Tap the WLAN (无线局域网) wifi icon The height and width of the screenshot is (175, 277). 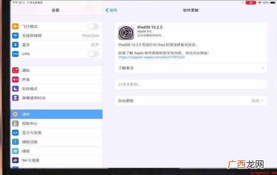tap(16, 36)
